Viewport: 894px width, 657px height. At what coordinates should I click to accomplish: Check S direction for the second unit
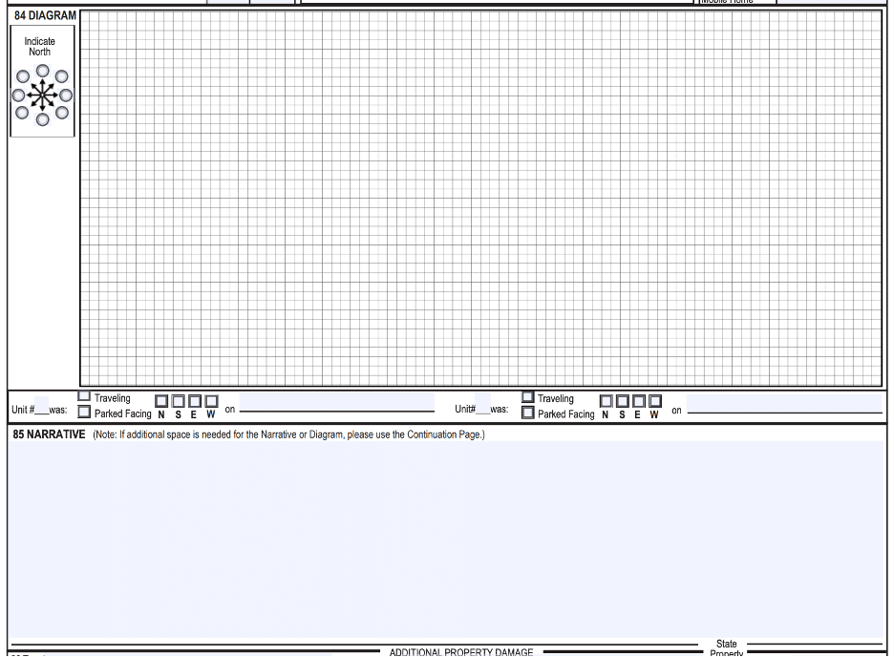coord(623,401)
